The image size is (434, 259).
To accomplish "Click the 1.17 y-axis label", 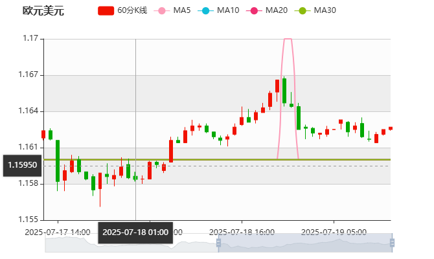I will click(30, 38).
